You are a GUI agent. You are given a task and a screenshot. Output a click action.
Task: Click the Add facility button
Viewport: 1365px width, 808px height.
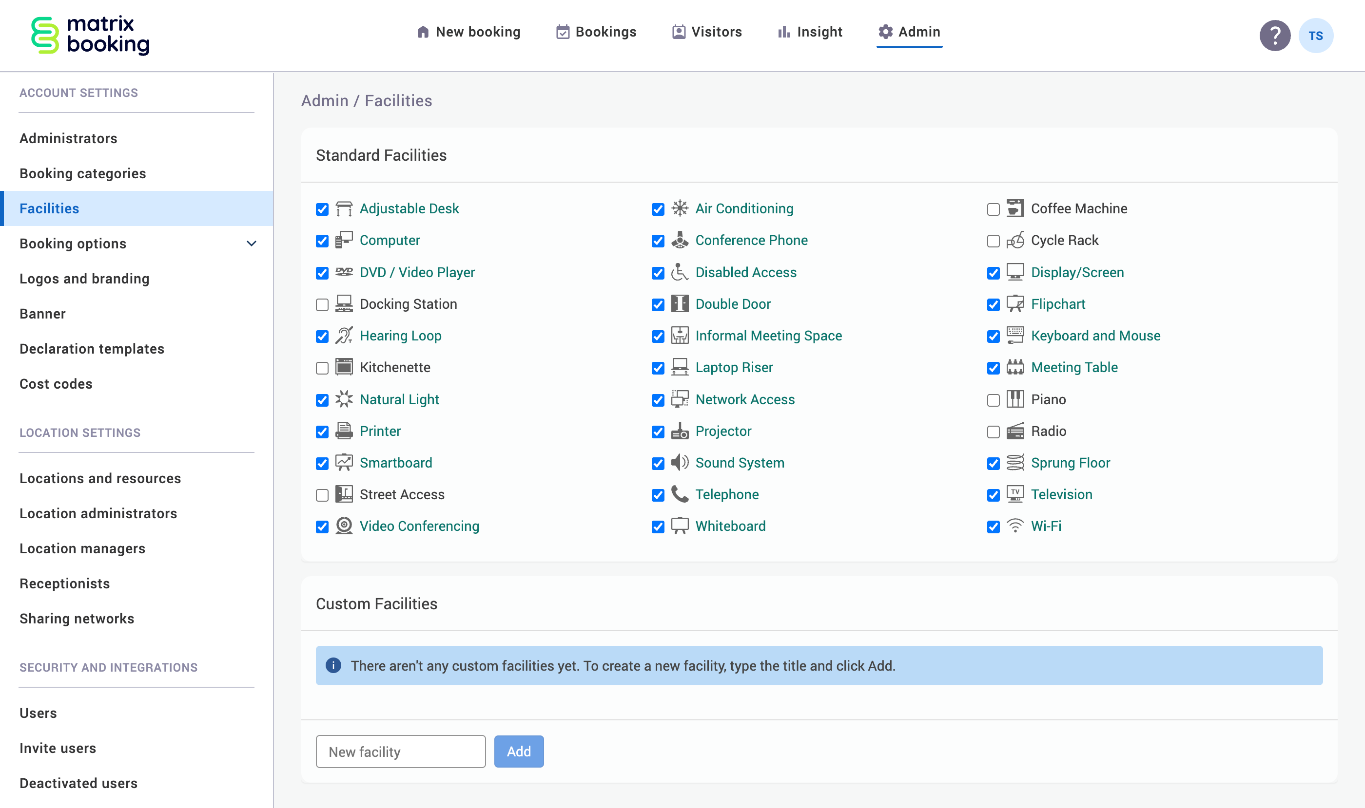[x=518, y=752]
